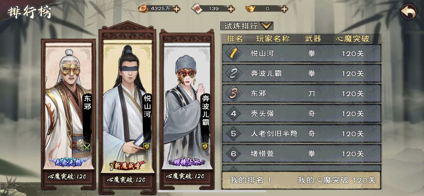The height and width of the screenshot is (196, 424).
Task: Tap the 斩魔成圣 title badge
Action: tap(127, 165)
